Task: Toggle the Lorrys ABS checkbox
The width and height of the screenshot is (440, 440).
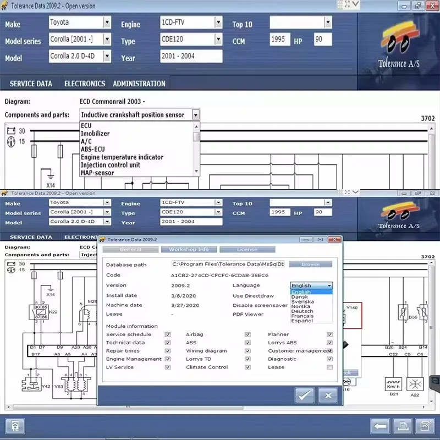Action: point(329,342)
